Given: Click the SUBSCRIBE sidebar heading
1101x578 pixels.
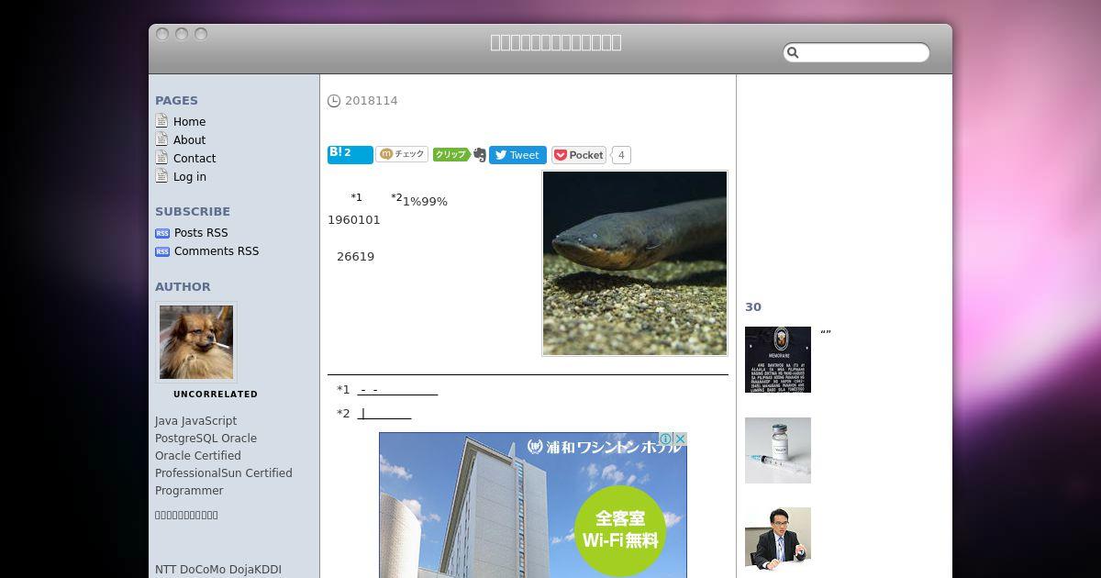Looking at the screenshot, I should click(x=193, y=211).
